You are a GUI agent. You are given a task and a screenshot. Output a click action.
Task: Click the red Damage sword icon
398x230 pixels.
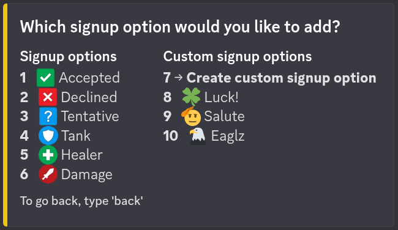(48, 174)
